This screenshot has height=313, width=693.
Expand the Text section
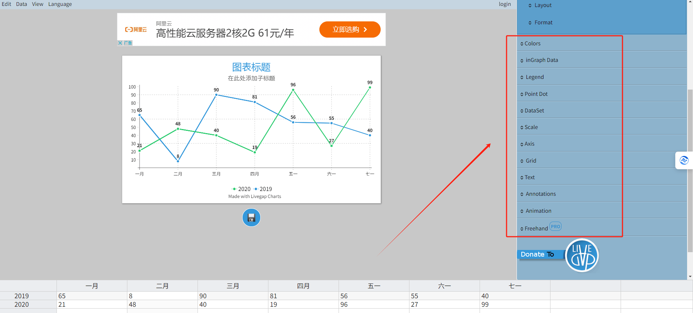click(602, 177)
